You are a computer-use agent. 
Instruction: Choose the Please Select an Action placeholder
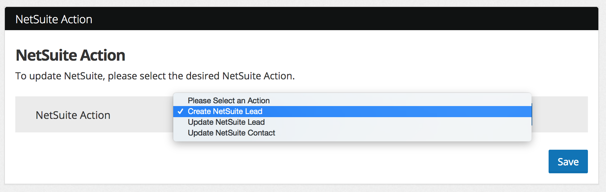point(229,101)
